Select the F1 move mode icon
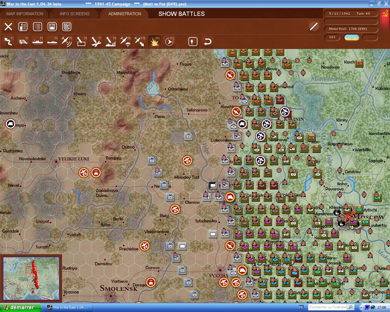The width and height of the screenshot is (390, 312). coord(9,41)
